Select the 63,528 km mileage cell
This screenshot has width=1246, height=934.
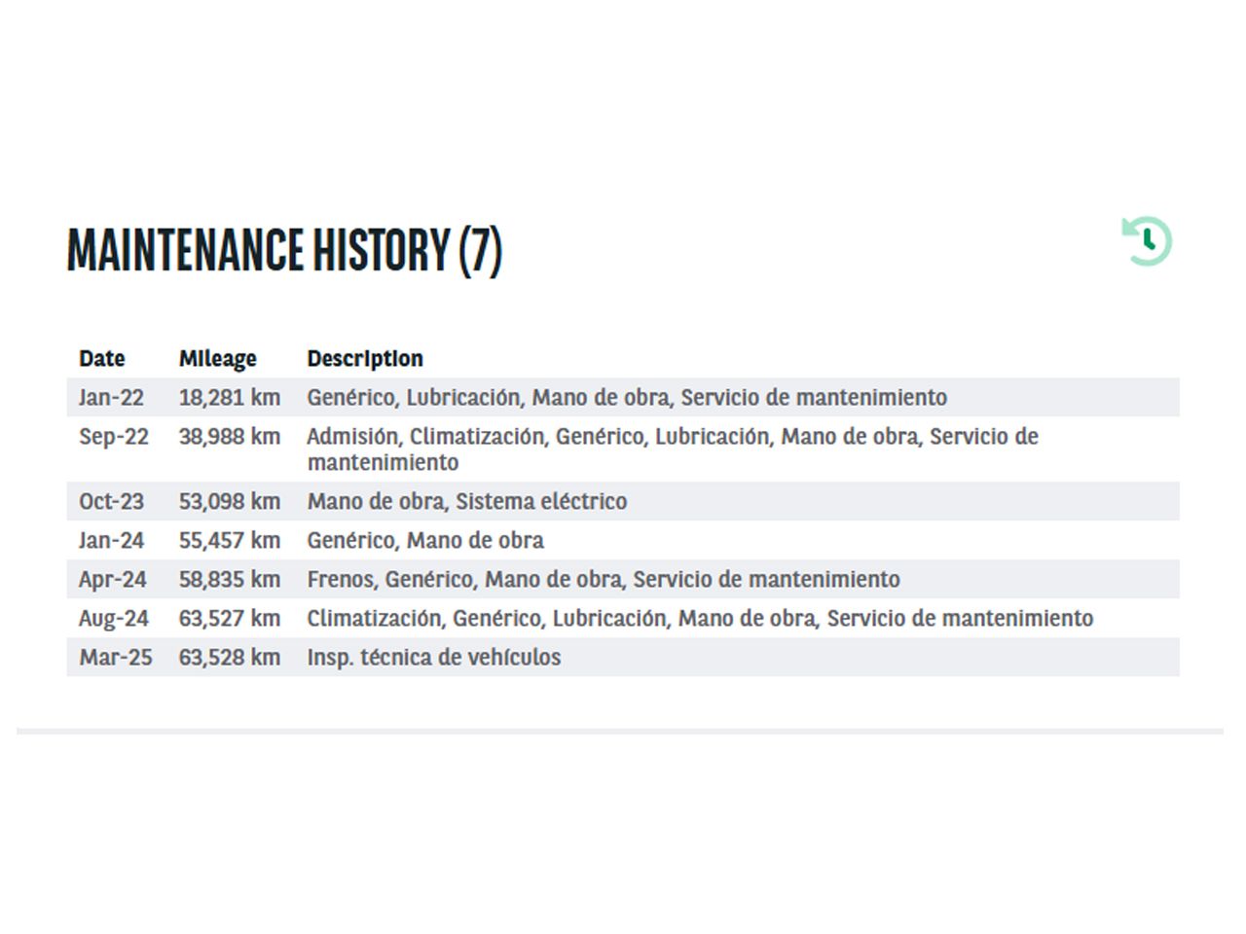(x=230, y=657)
